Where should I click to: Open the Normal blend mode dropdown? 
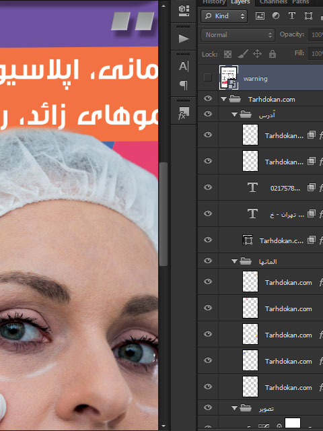pos(238,35)
